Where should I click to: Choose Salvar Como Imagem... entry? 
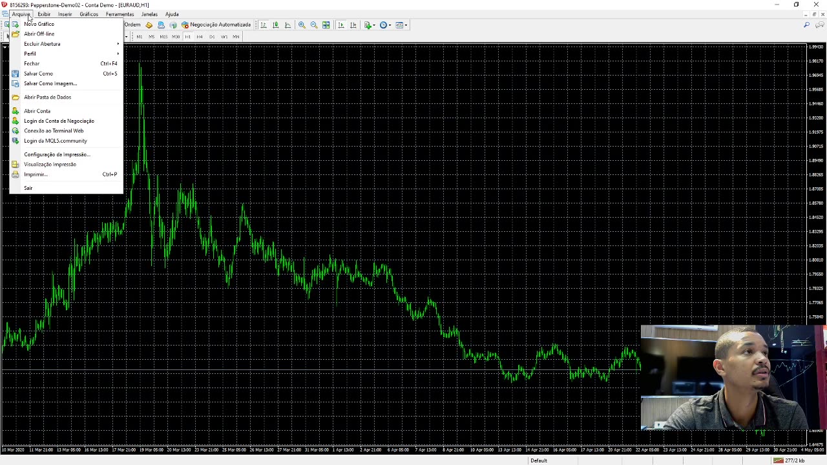coord(66,83)
